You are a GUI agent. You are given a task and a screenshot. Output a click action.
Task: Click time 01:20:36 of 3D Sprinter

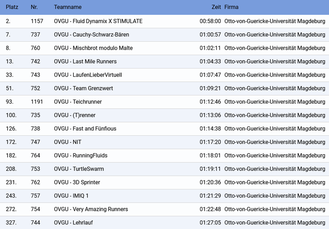(x=210, y=182)
